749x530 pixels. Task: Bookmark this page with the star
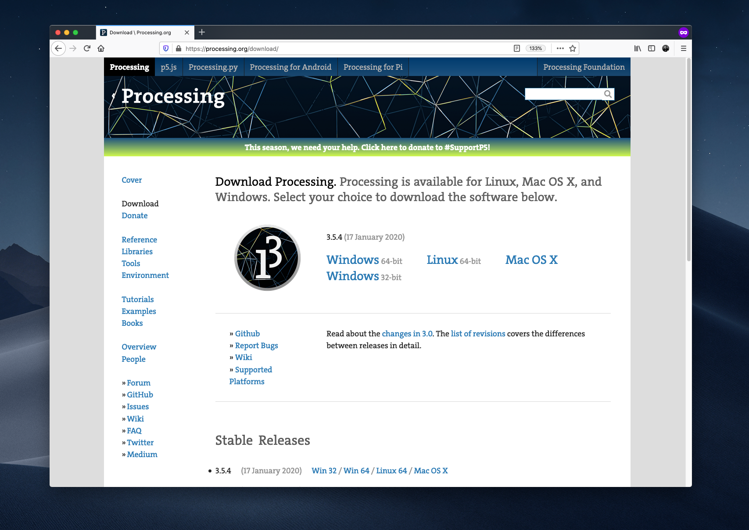coord(573,48)
